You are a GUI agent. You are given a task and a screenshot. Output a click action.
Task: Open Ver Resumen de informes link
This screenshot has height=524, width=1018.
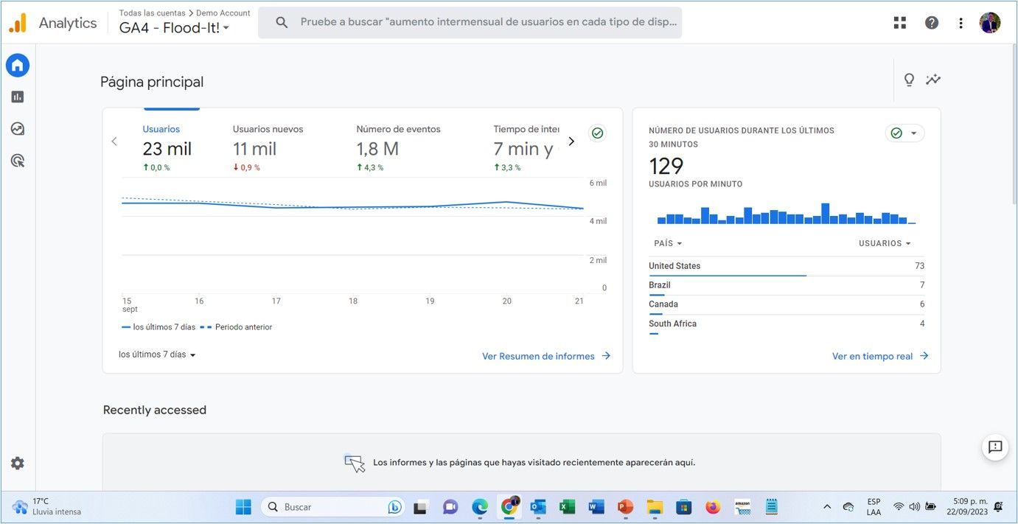coord(546,356)
